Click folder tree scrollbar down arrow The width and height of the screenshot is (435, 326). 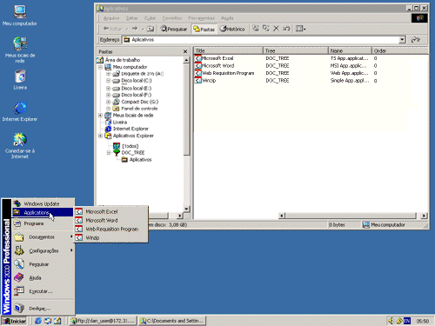point(186,209)
